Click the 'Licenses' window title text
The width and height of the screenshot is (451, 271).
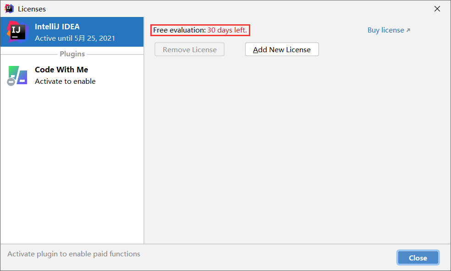(x=32, y=9)
